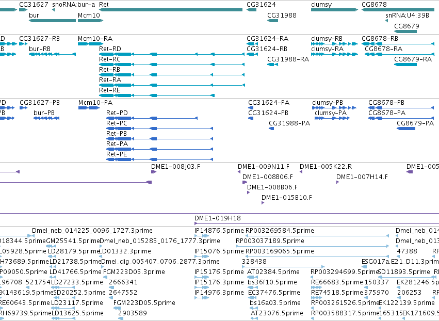Image resolution: width=439 pixels, height=321 pixels.
Task: Select the CG31988-RA transcript label
Action: pyautogui.click(x=288, y=59)
